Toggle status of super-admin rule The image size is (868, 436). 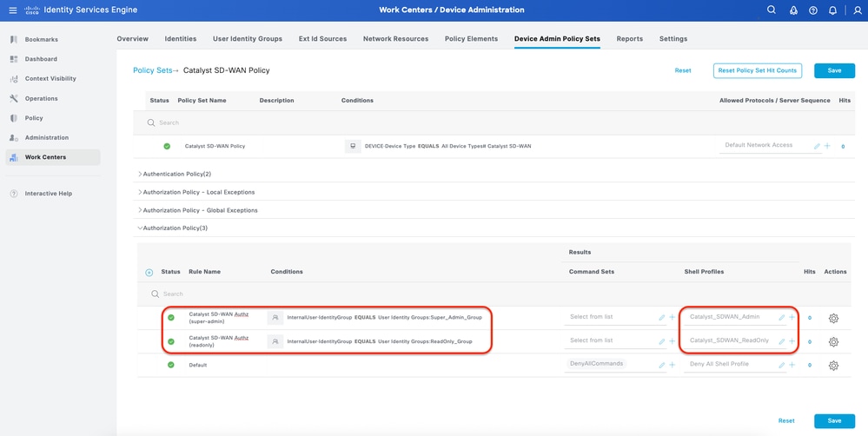[x=171, y=317]
